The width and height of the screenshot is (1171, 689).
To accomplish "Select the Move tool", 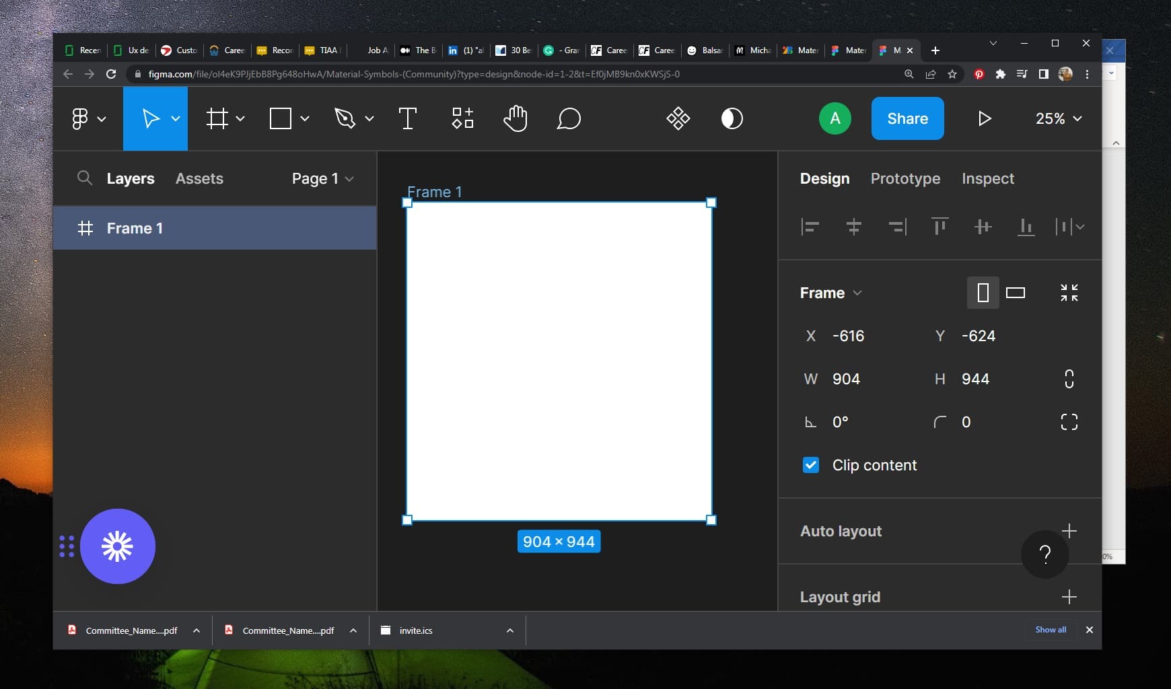I will [151, 118].
